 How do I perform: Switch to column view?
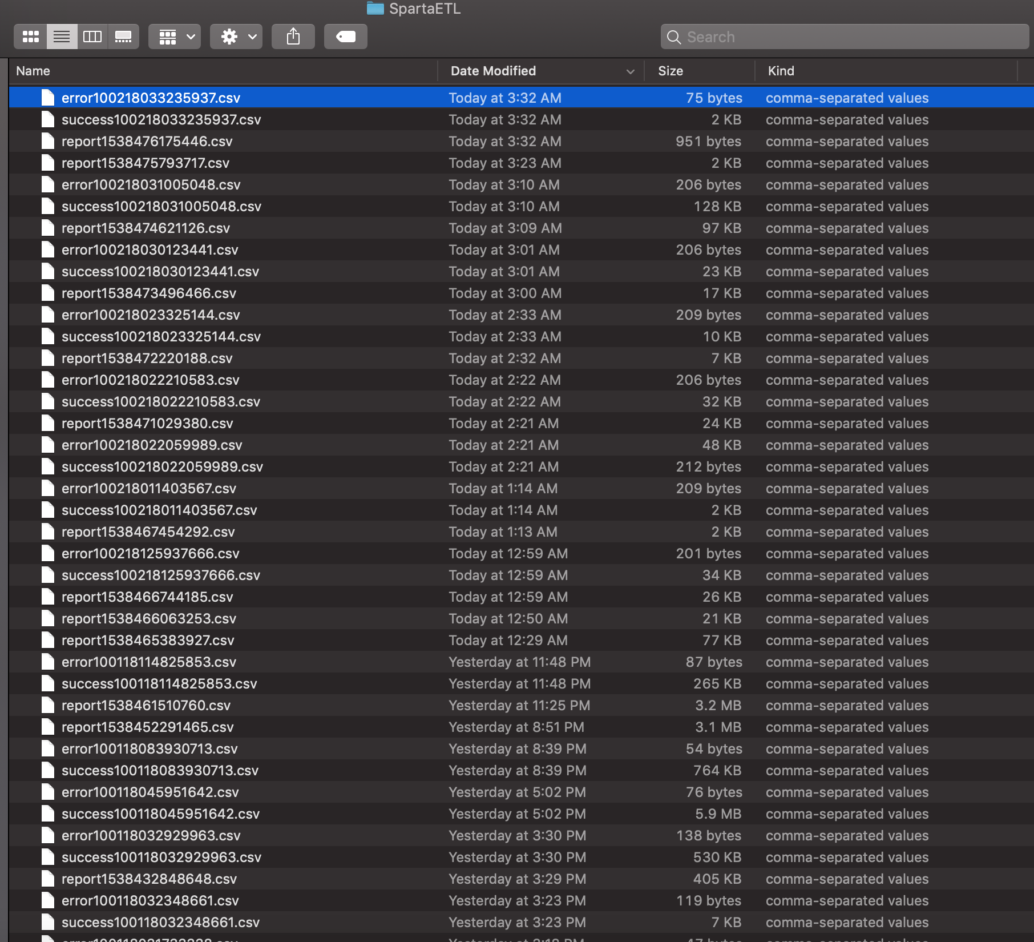(x=92, y=37)
